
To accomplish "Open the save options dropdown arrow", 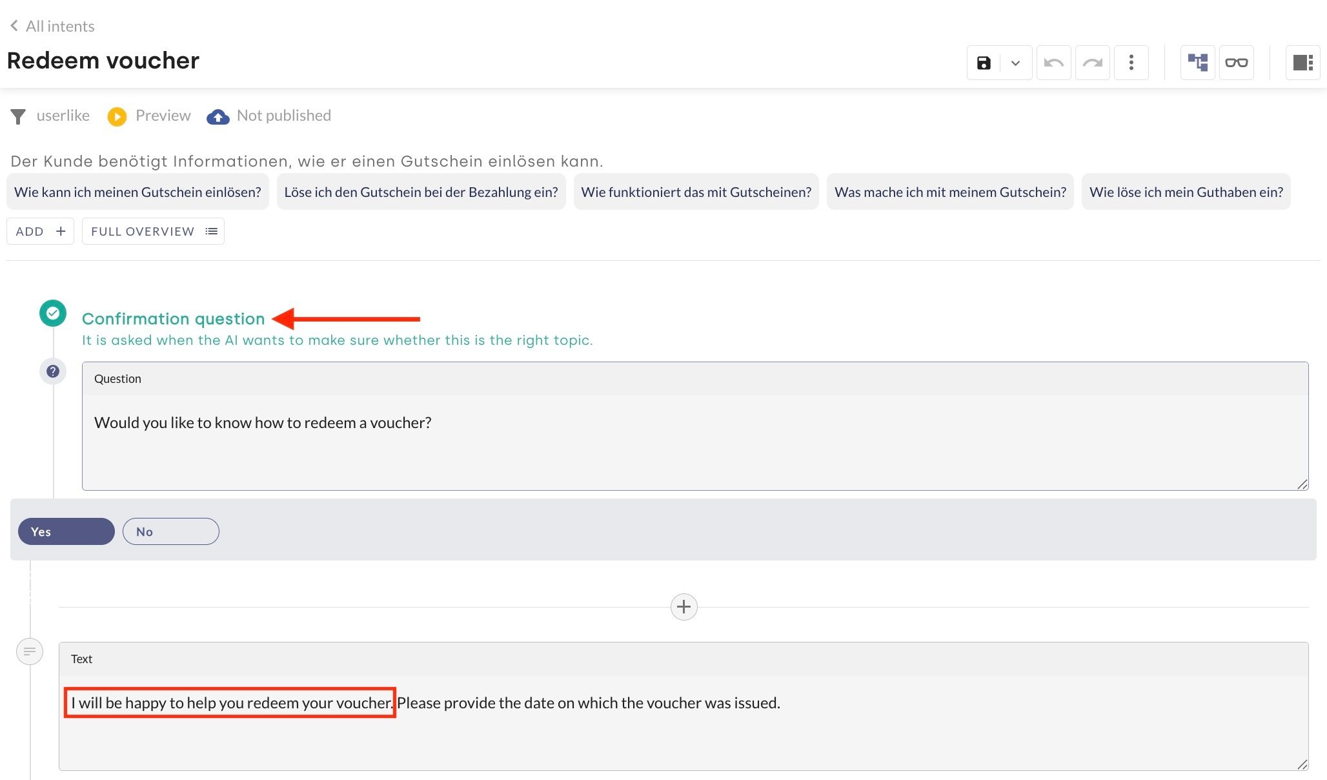I will coord(1015,63).
